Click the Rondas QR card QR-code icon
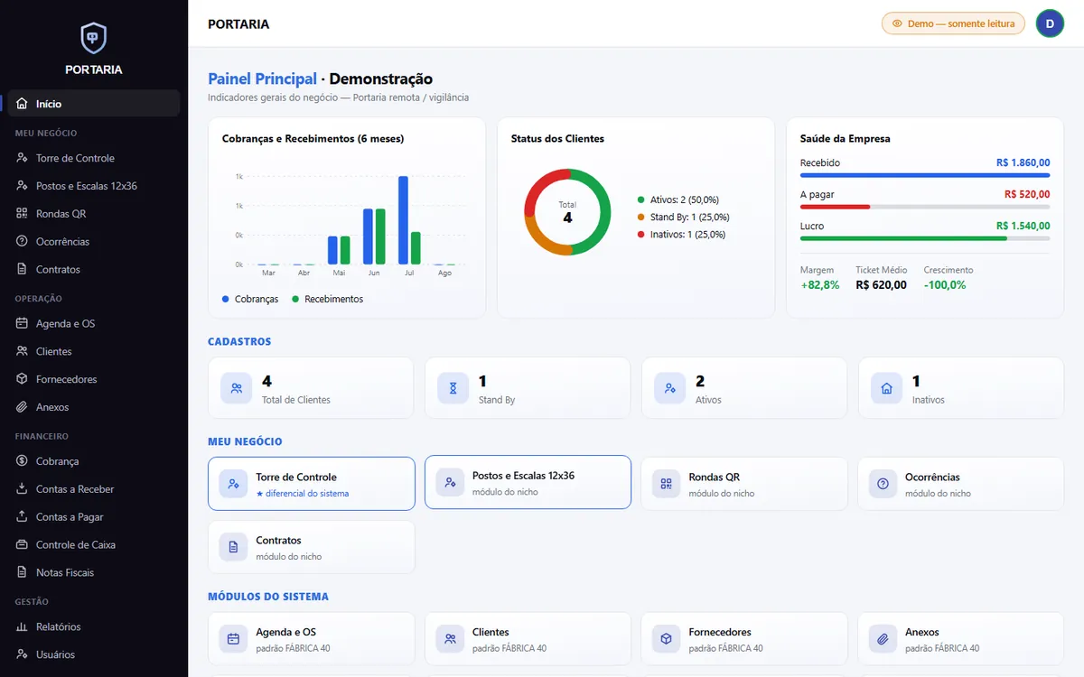1084x677 pixels. tap(666, 484)
